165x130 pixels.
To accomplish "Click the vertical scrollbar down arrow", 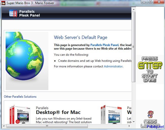I will pos(134,122).
